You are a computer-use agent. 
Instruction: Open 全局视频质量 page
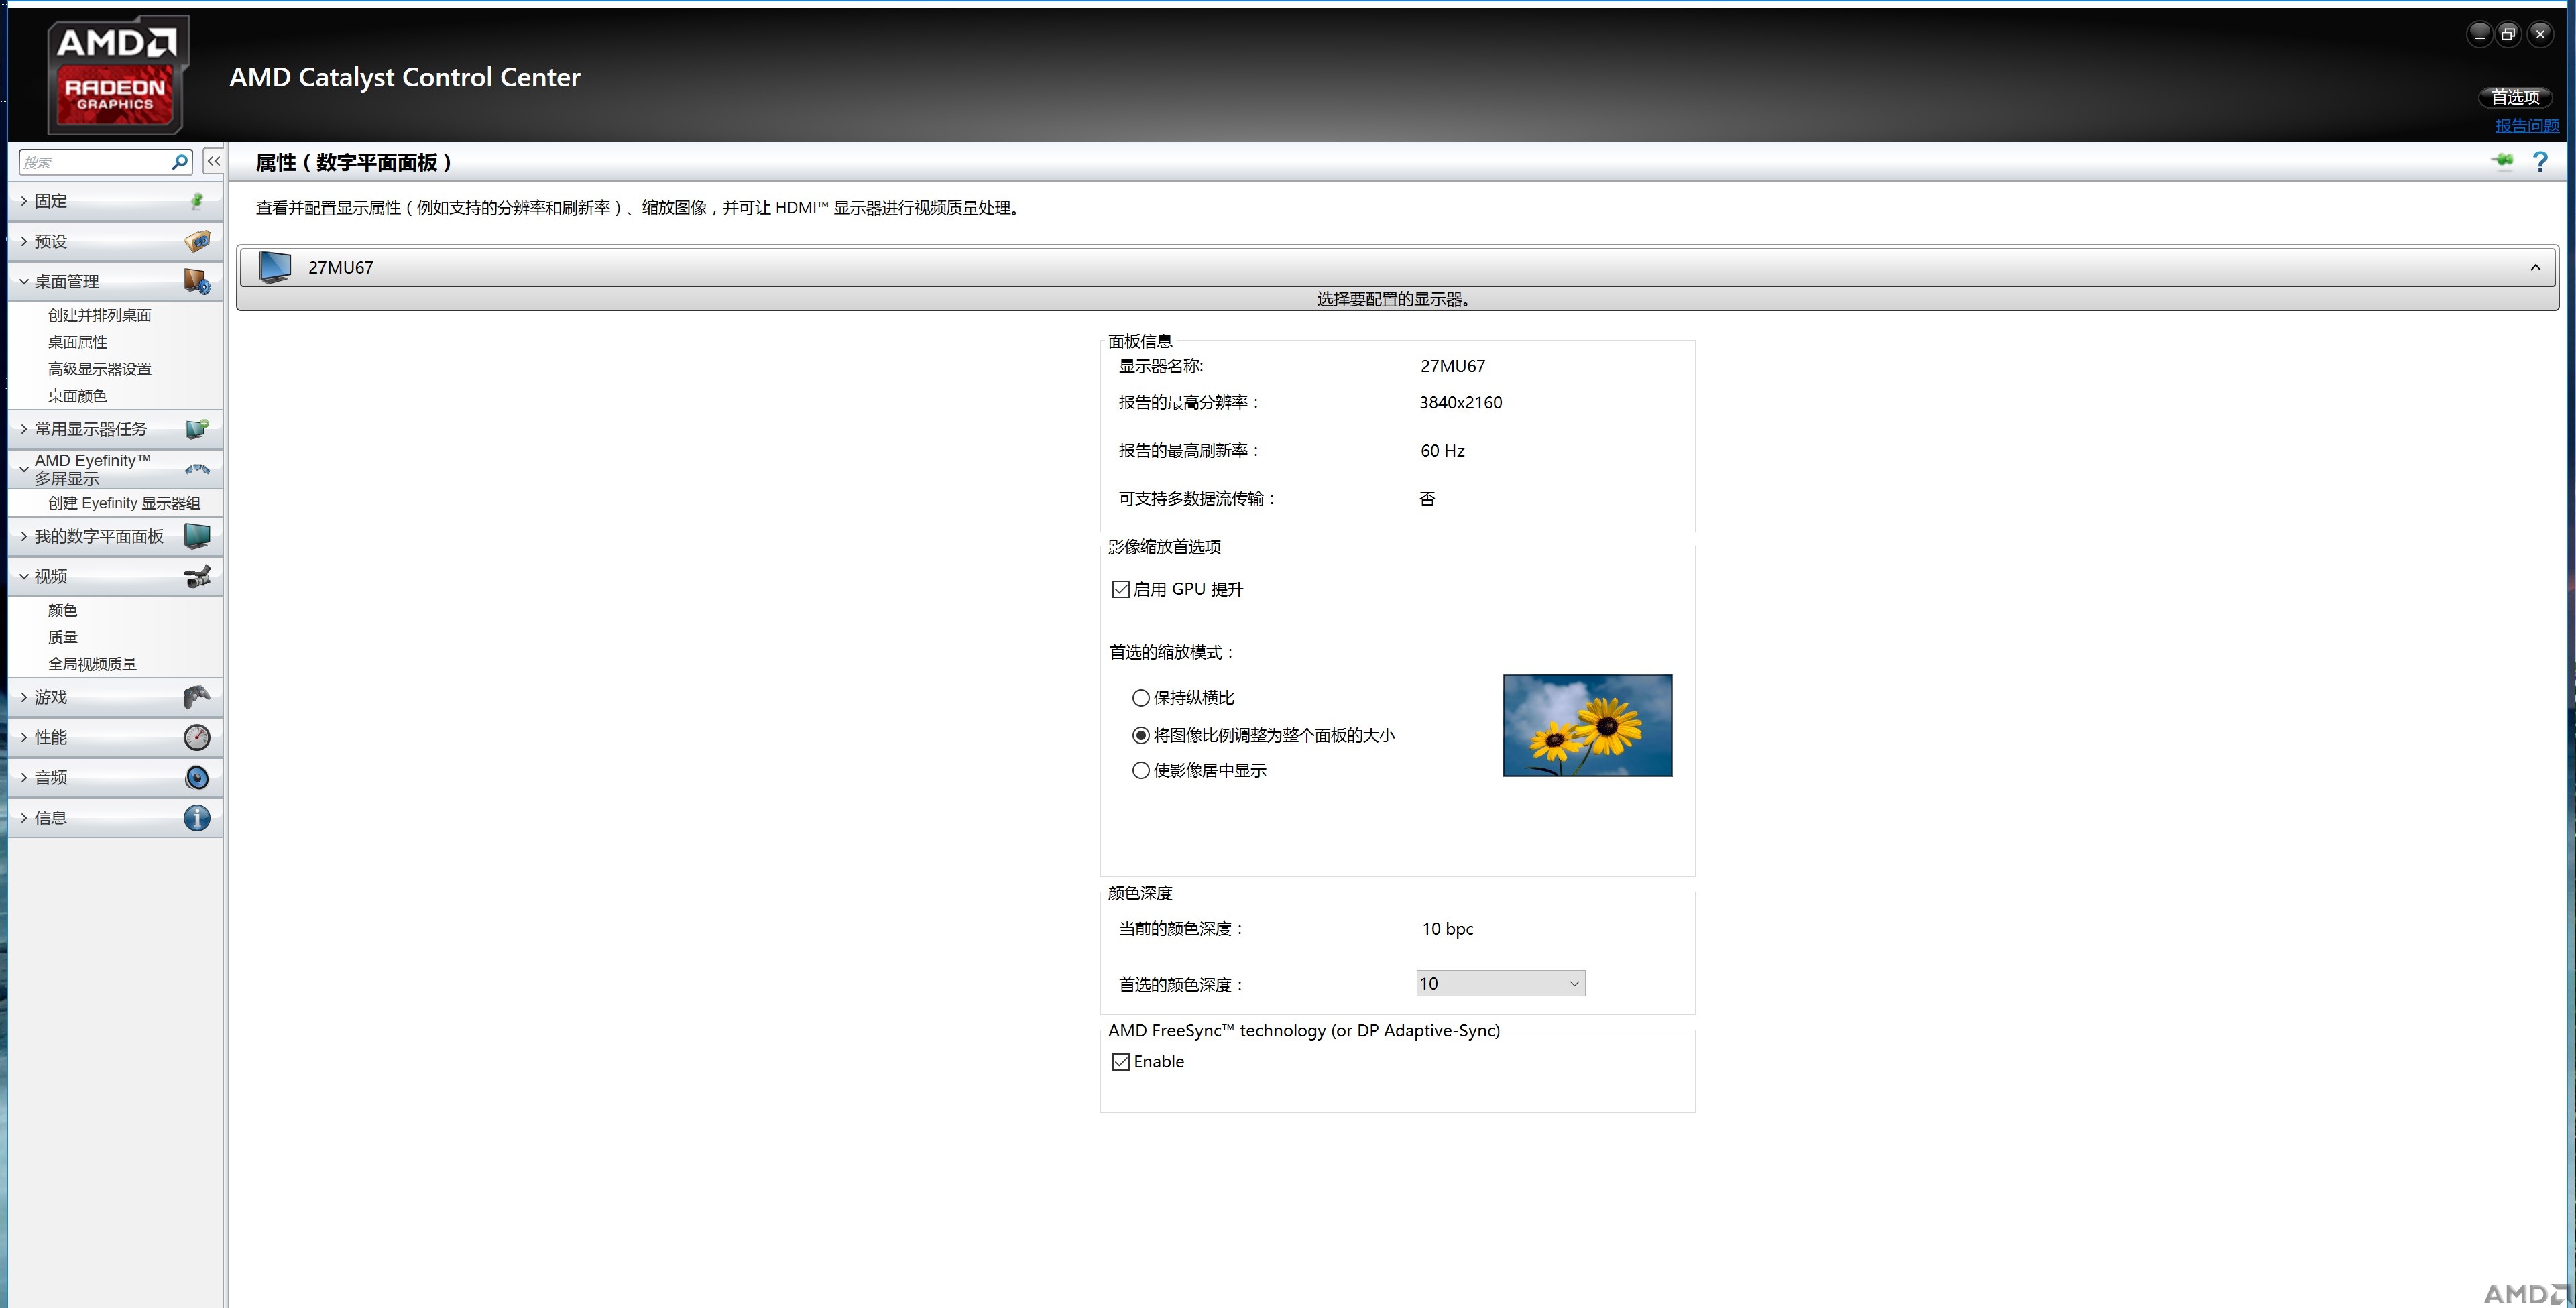click(x=92, y=664)
